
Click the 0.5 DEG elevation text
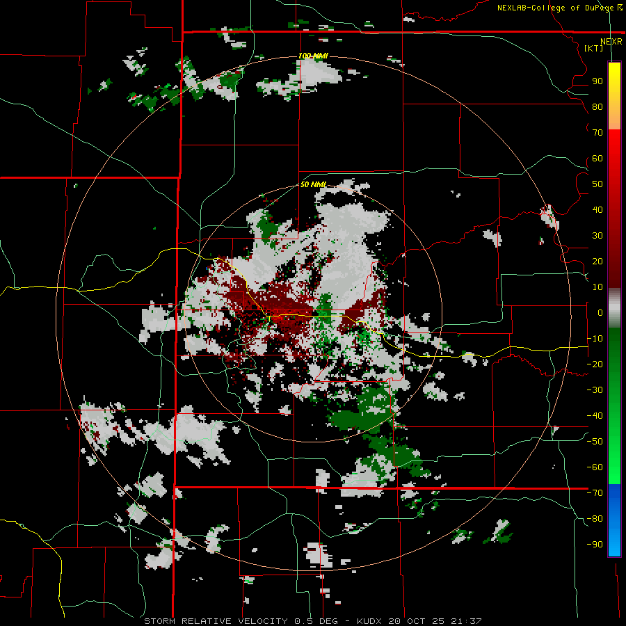(316, 621)
